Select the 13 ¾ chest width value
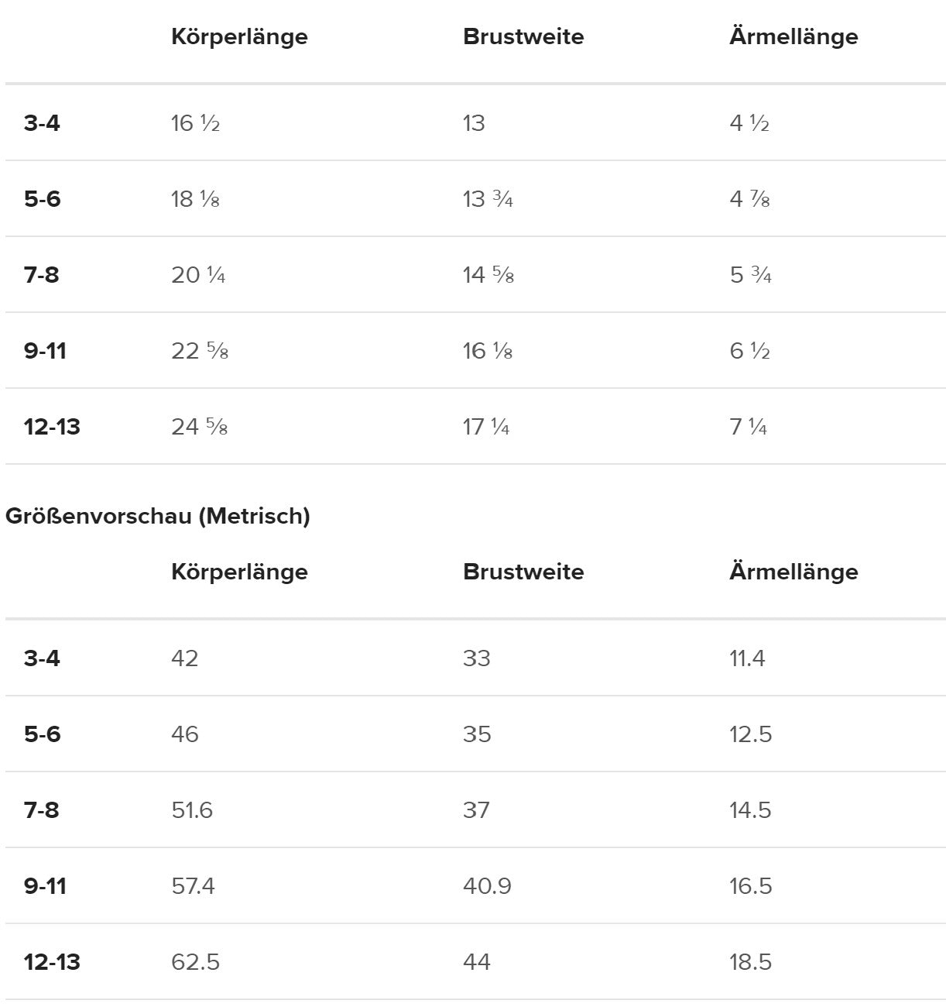The image size is (946, 1007). pyautogui.click(x=488, y=199)
